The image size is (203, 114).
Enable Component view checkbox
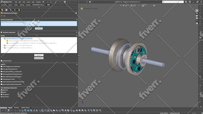coord(1,61)
